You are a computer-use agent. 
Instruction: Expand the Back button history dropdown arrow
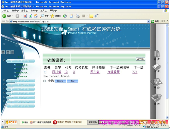click(x=13, y=16)
